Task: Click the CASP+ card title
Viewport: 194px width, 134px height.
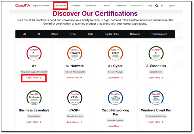Action: click(x=75, y=110)
